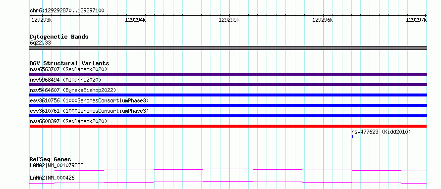Click the LAMA2|NM_001079823 gene label
The image size is (441, 189).
tap(56, 165)
